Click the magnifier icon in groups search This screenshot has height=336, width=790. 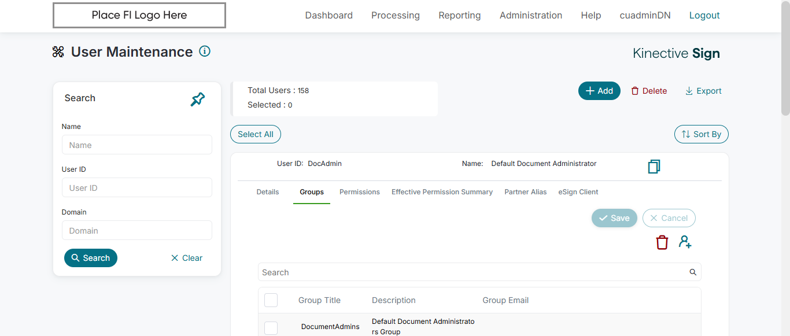point(693,272)
